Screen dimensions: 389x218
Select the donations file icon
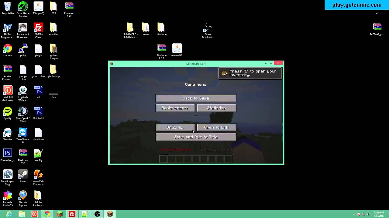click(38, 134)
